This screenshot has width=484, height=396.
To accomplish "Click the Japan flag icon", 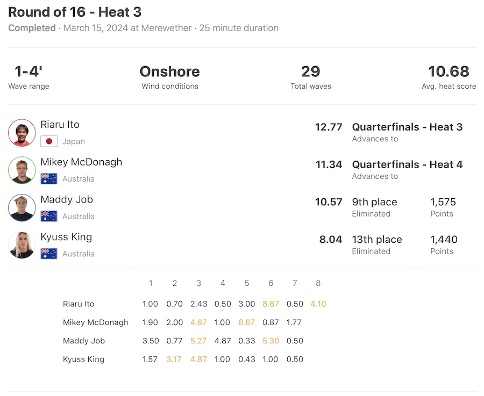I will (x=49, y=141).
